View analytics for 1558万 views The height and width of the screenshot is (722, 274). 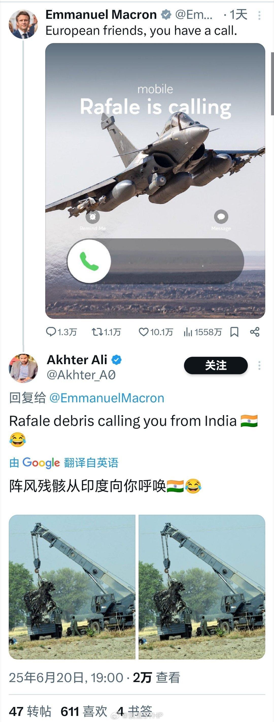point(202,332)
